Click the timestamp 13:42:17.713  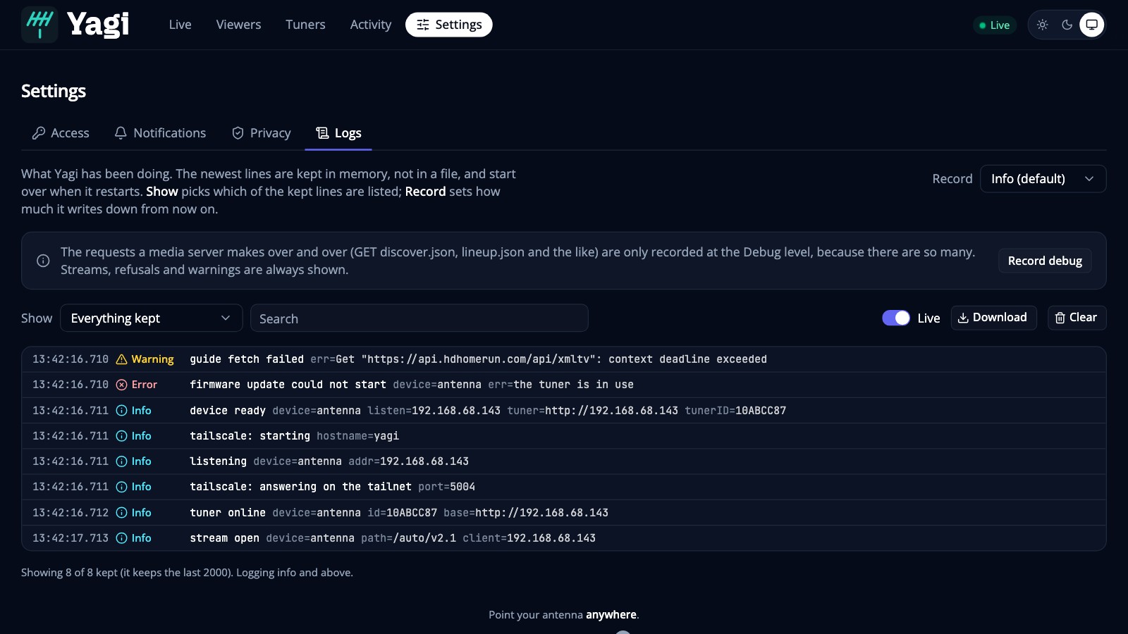(x=70, y=538)
